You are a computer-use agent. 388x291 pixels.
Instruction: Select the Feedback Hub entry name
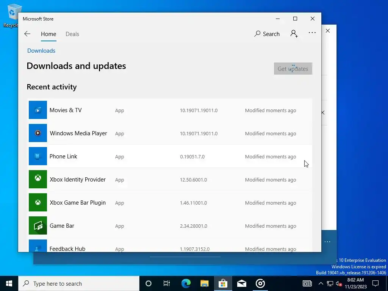(x=67, y=249)
